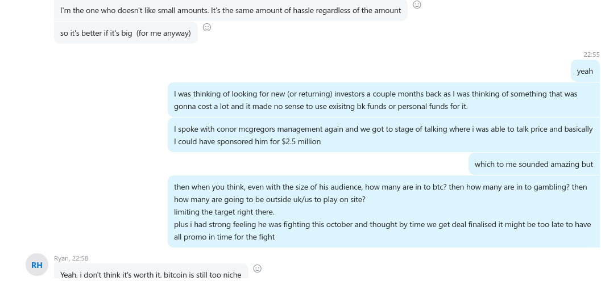Viewport: 601px width, 281px height.
Task: Select message starting 'I spoke with conor mcgregors'
Action: (x=384, y=135)
